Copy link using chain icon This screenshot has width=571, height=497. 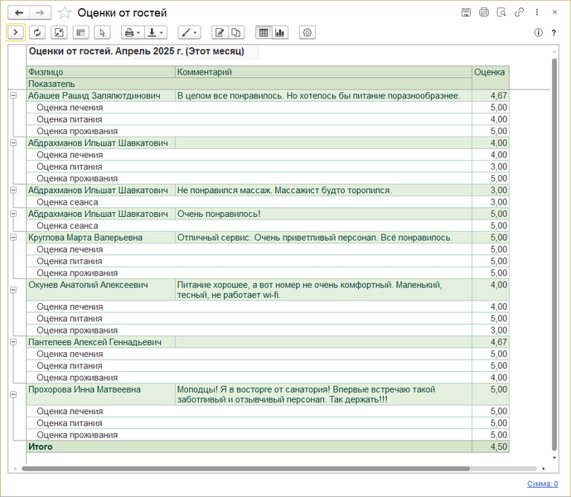coord(519,12)
